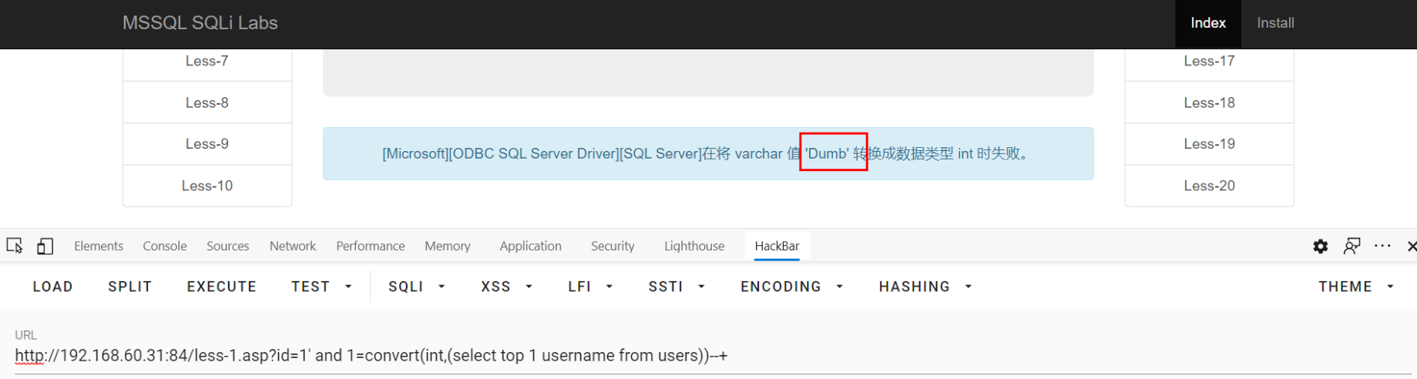1417x379 pixels.
Task: Open the THEME dropdown
Action: 1356,287
